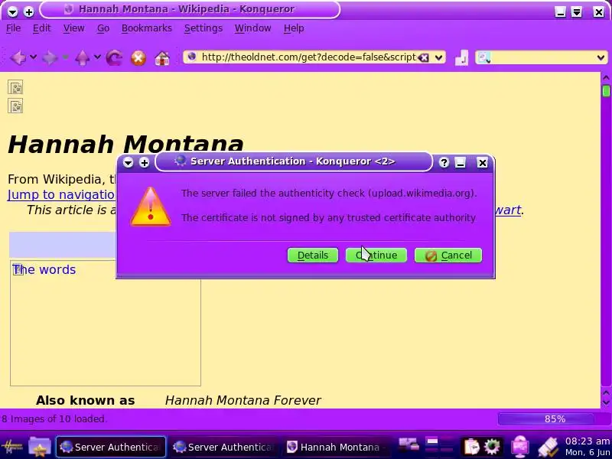Click the Go icon beside the address bar
This screenshot has height=459, width=612.
(x=461, y=58)
